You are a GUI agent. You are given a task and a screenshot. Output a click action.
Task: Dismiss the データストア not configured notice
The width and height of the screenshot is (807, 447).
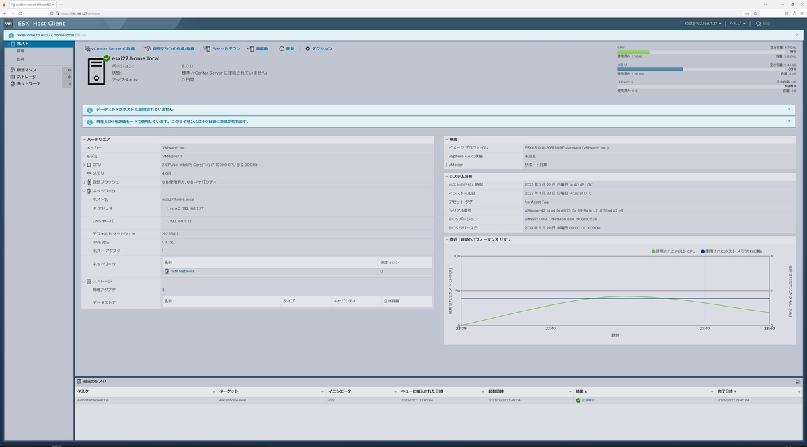click(x=790, y=109)
